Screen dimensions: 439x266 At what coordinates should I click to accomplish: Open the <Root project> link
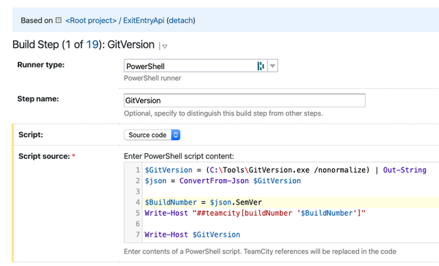point(91,21)
